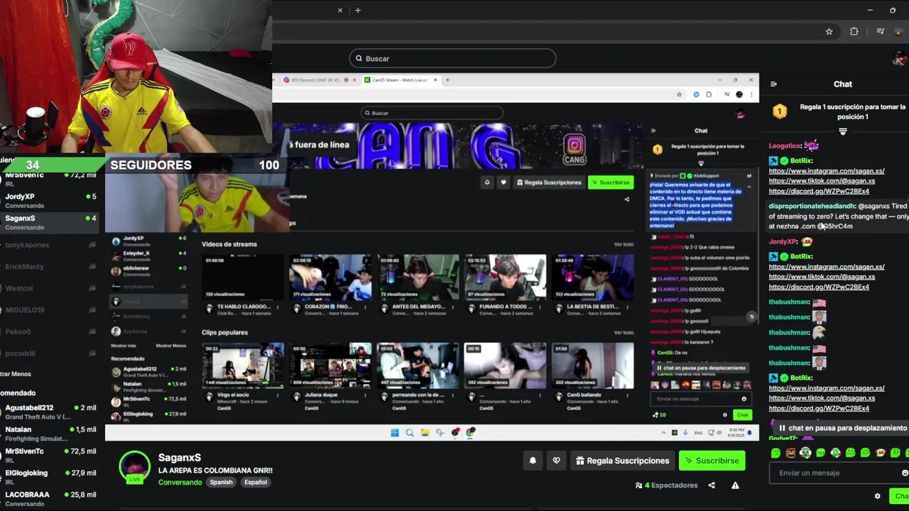Image resolution: width=909 pixels, height=511 pixels.
Task: Select the Spanish language tag
Action: tap(221, 482)
